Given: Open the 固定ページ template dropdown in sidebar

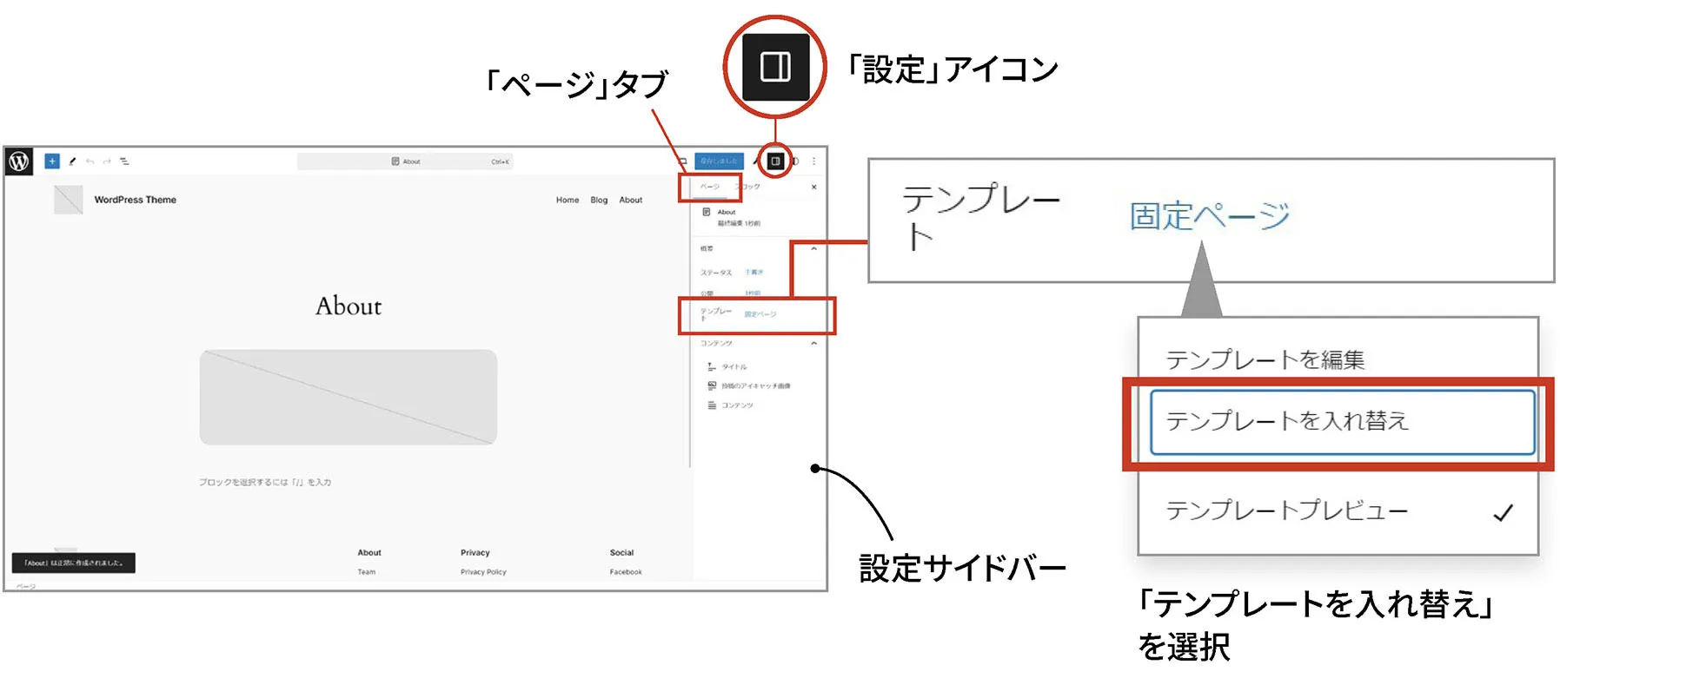Looking at the screenshot, I should (x=760, y=314).
